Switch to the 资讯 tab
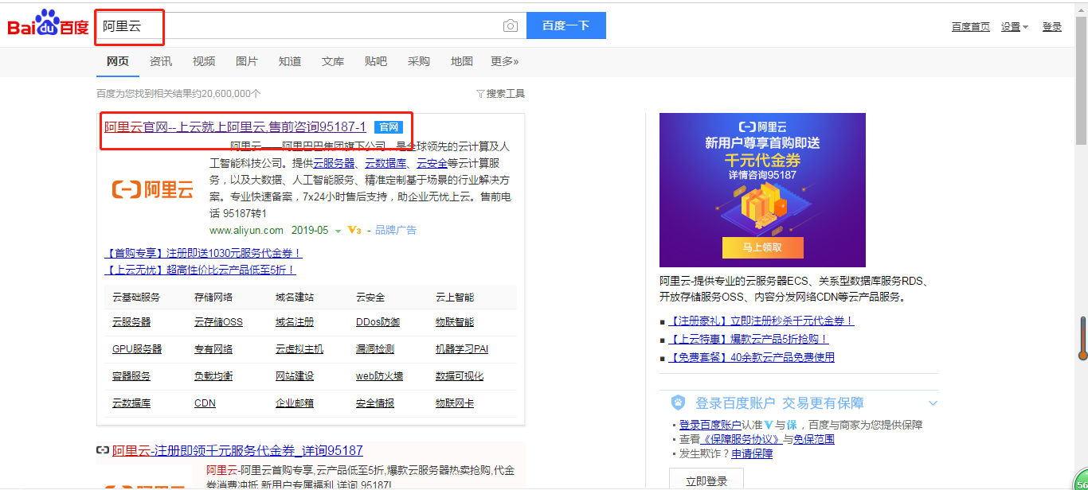Viewport: 1088px width, 490px height. [161, 61]
